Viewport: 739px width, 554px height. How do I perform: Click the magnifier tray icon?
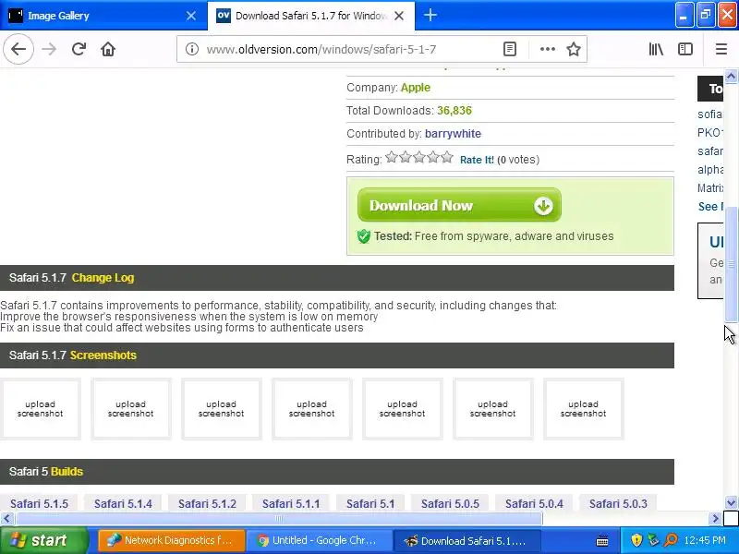(x=671, y=540)
